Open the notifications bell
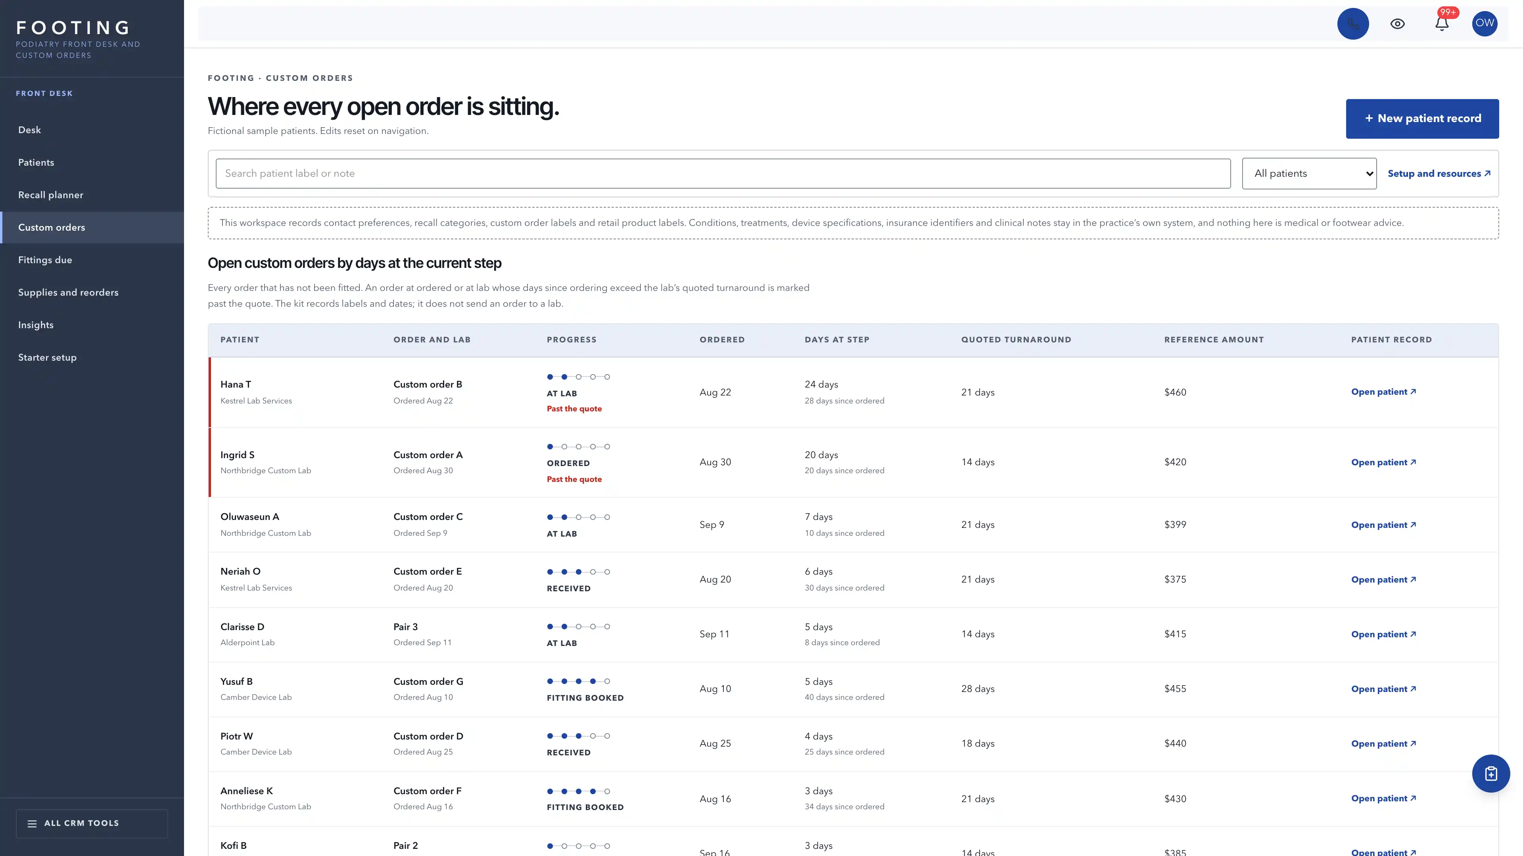This screenshot has width=1523, height=856. pyautogui.click(x=1441, y=24)
